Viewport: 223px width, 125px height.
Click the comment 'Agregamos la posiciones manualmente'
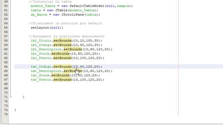click(67, 36)
